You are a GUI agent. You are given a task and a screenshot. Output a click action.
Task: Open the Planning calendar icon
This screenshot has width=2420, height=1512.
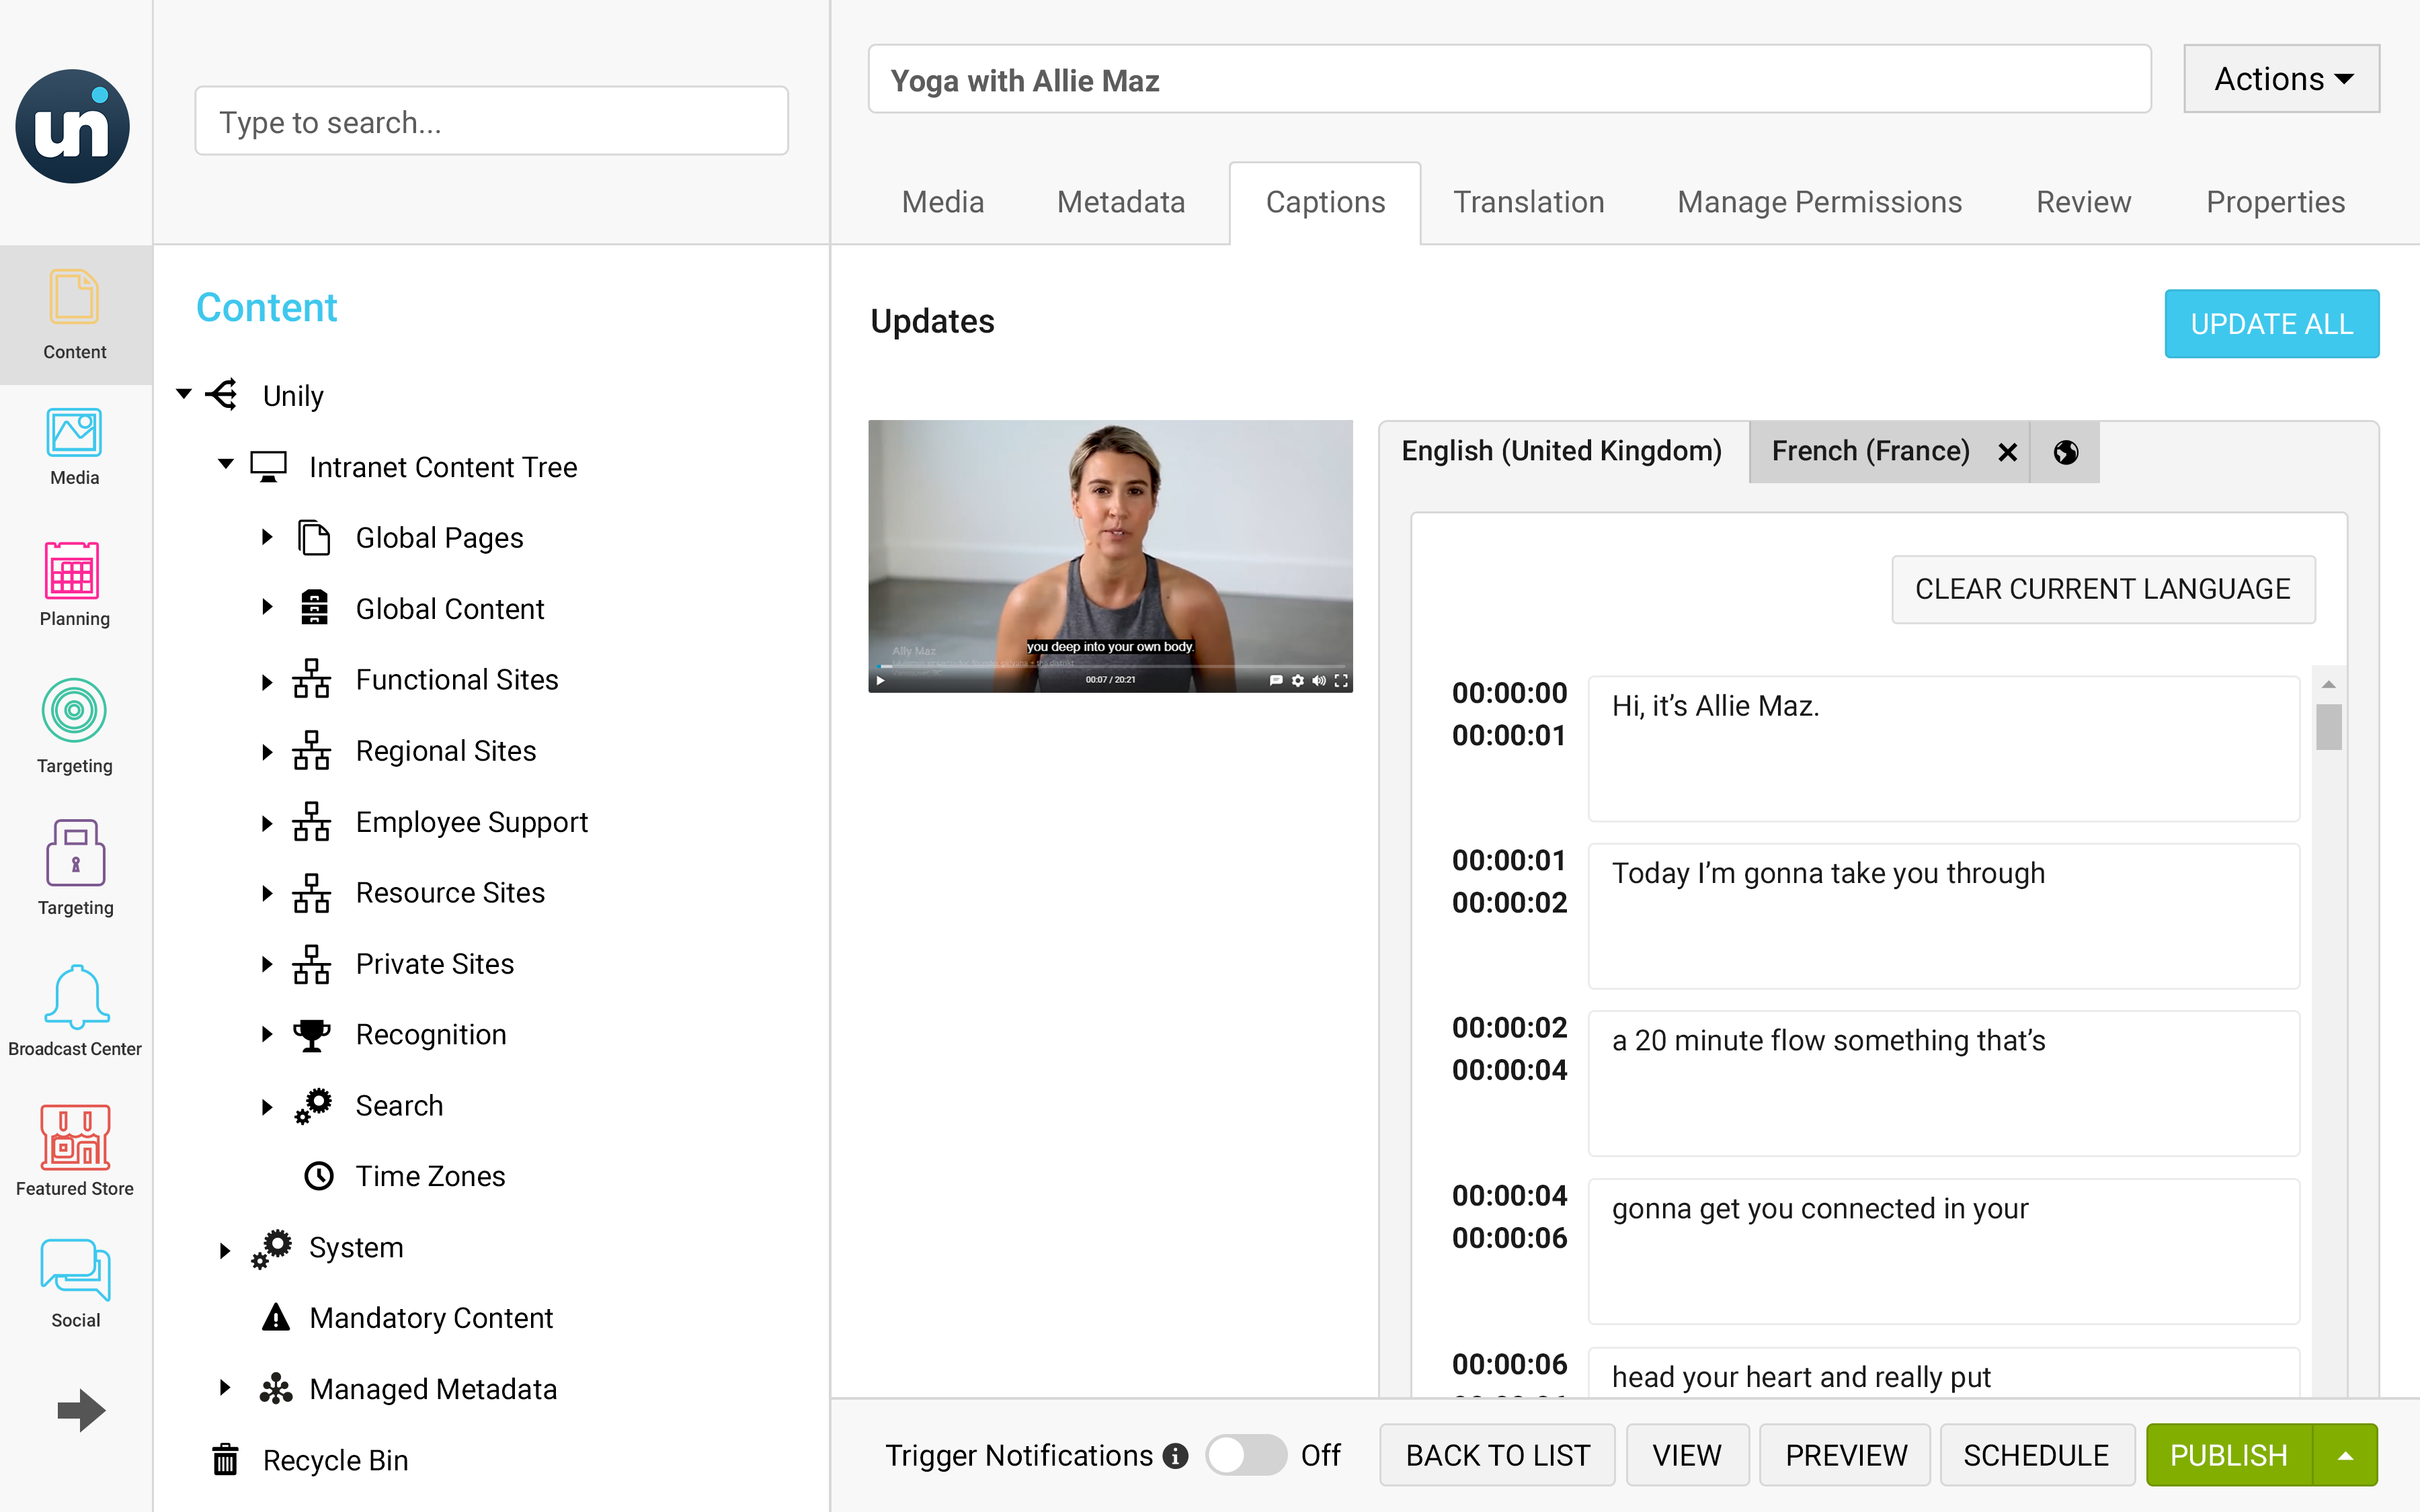click(x=74, y=583)
